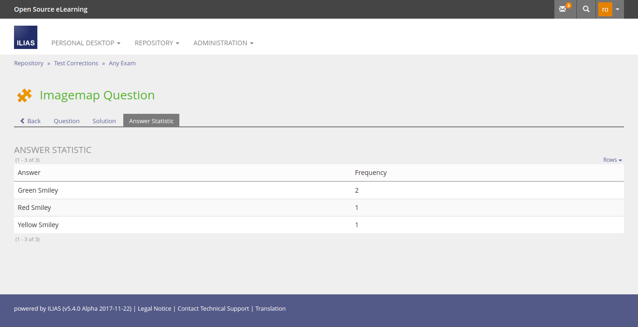
Task: Navigate to Test Corrections breadcrumb
Action: click(x=76, y=63)
